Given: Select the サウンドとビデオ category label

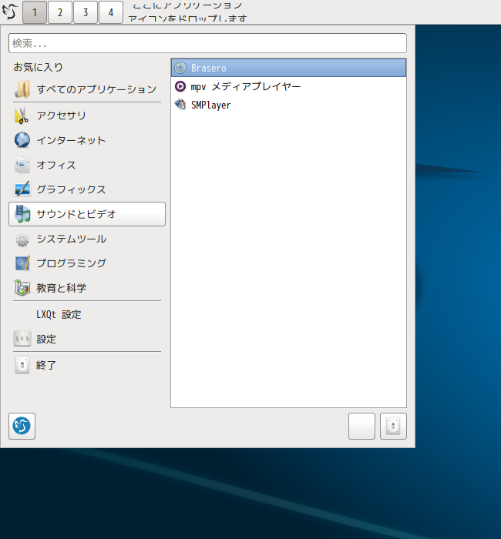Looking at the screenshot, I should (x=76, y=214).
